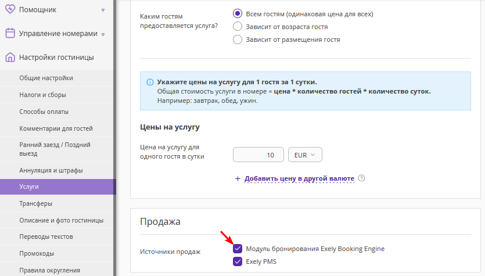Select Зависит от возраста гостя option

point(238,27)
